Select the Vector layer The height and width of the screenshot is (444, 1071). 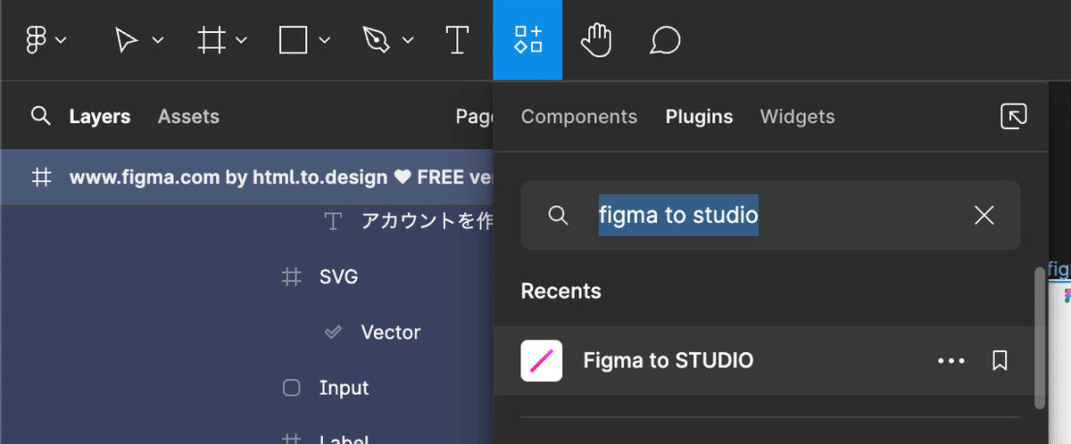[x=390, y=333]
